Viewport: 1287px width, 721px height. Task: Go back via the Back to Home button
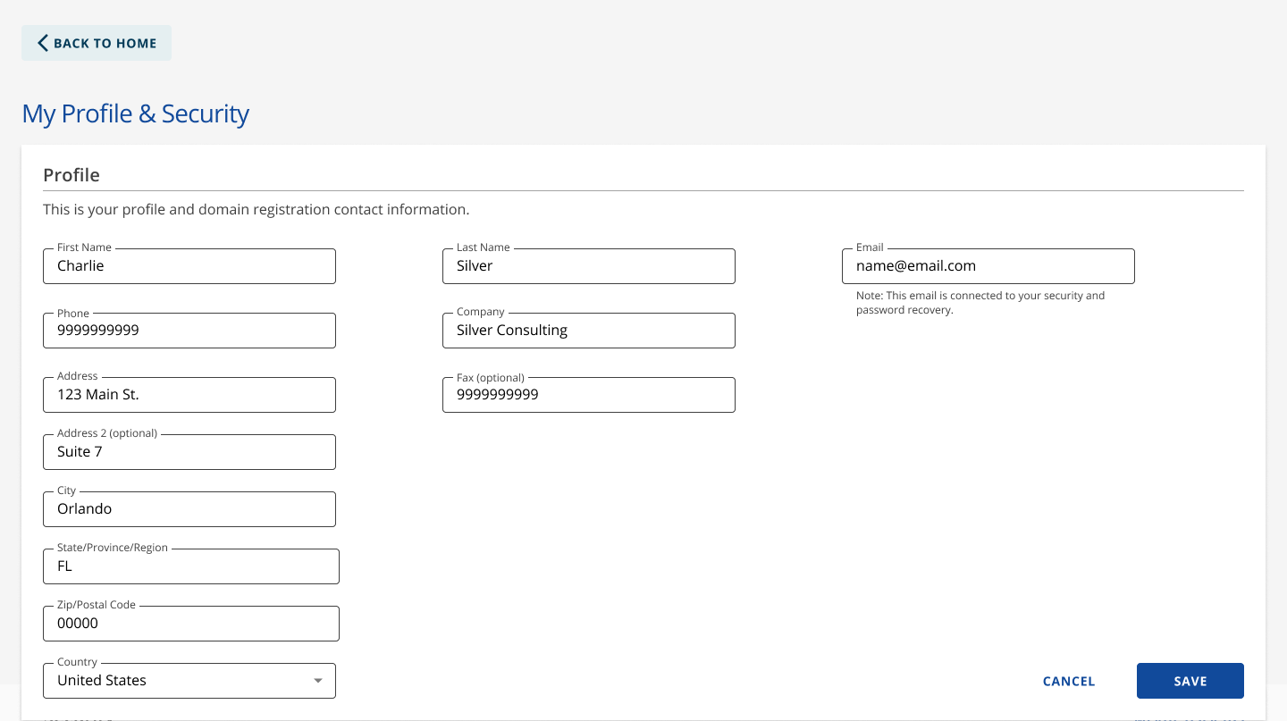97,43
